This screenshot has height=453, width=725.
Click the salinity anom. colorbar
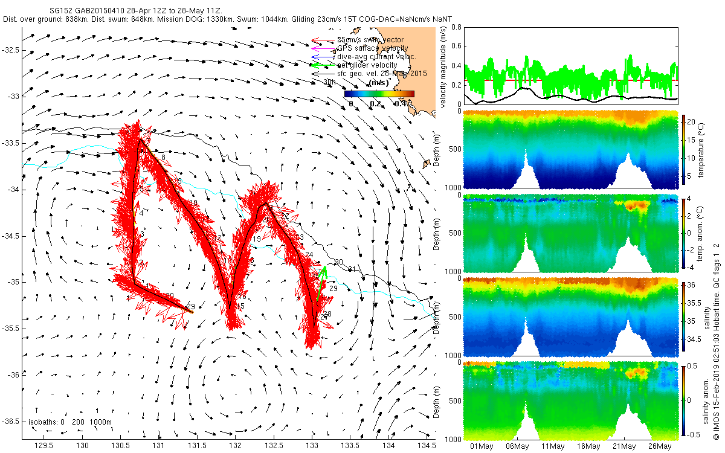coord(683,400)
